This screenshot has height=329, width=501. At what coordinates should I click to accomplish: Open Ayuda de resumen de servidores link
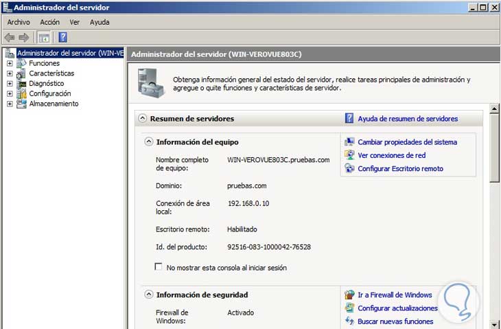pyautogui.click(x=408, y=119)
